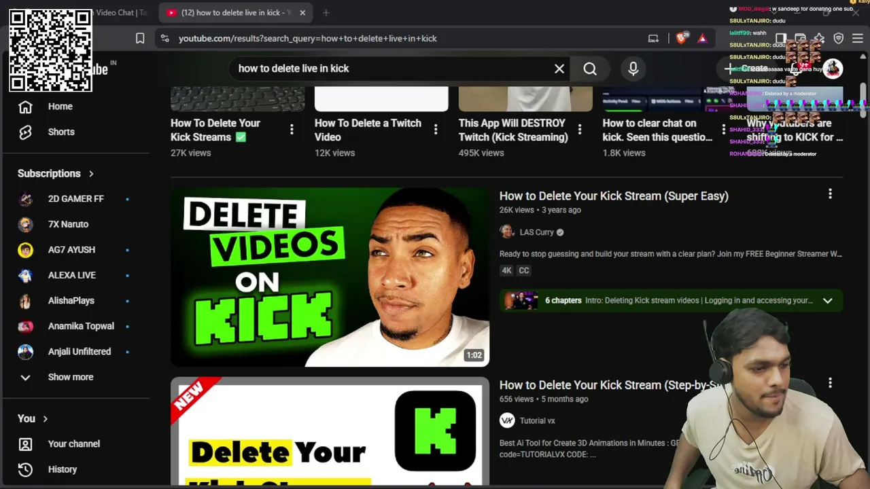870x489 pixels.
Task: Focus the browser address bar URL
Action: [308, 39]
